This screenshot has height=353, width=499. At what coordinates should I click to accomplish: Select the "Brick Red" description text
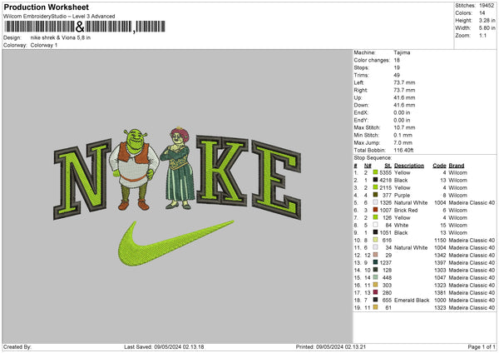(406, 210)
